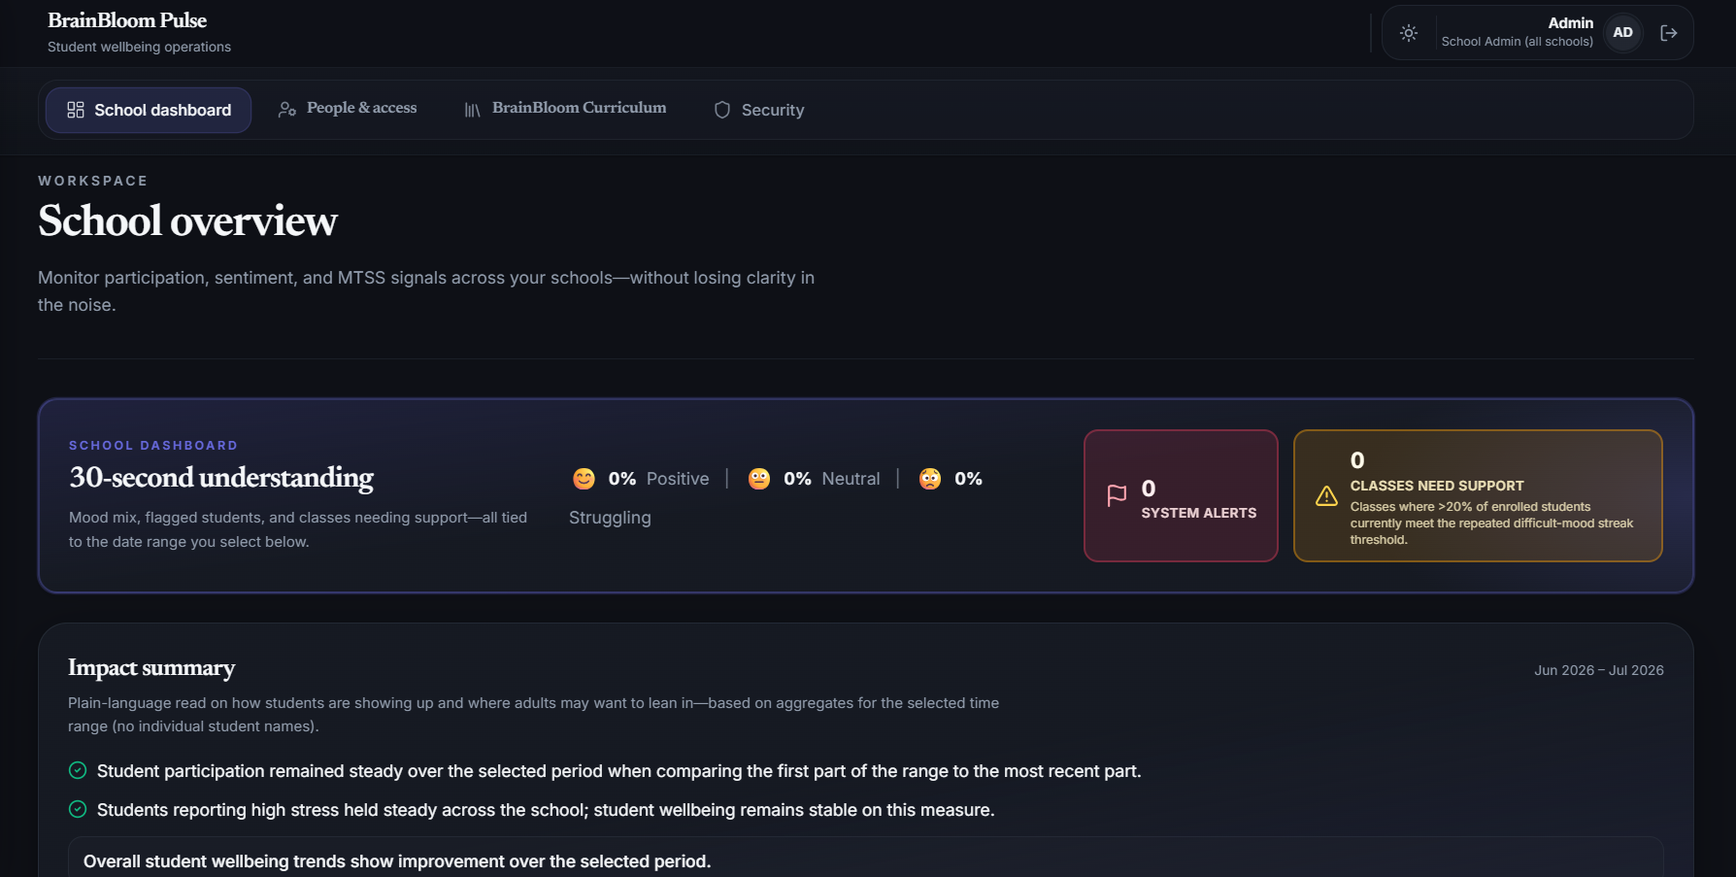Click the Jun 2026 – Jul 2026 date range

1598,670
